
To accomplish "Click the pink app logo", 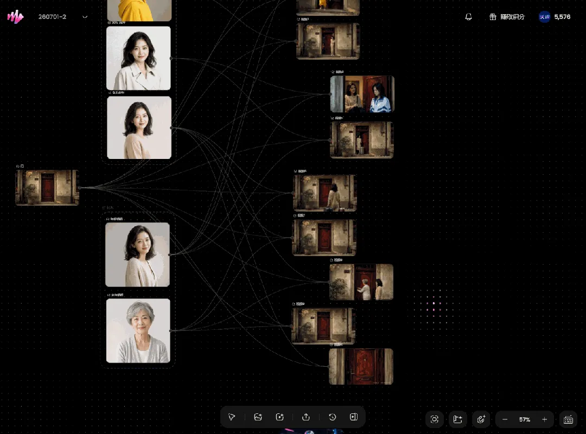I will [x=15, y=17].
